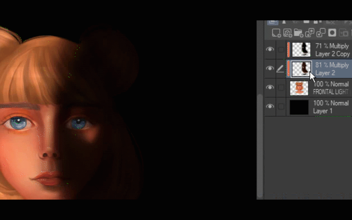The image size is (352, 220).
Task: Select the 'Layer 2' layer name
Action: (x=325, y=73)
